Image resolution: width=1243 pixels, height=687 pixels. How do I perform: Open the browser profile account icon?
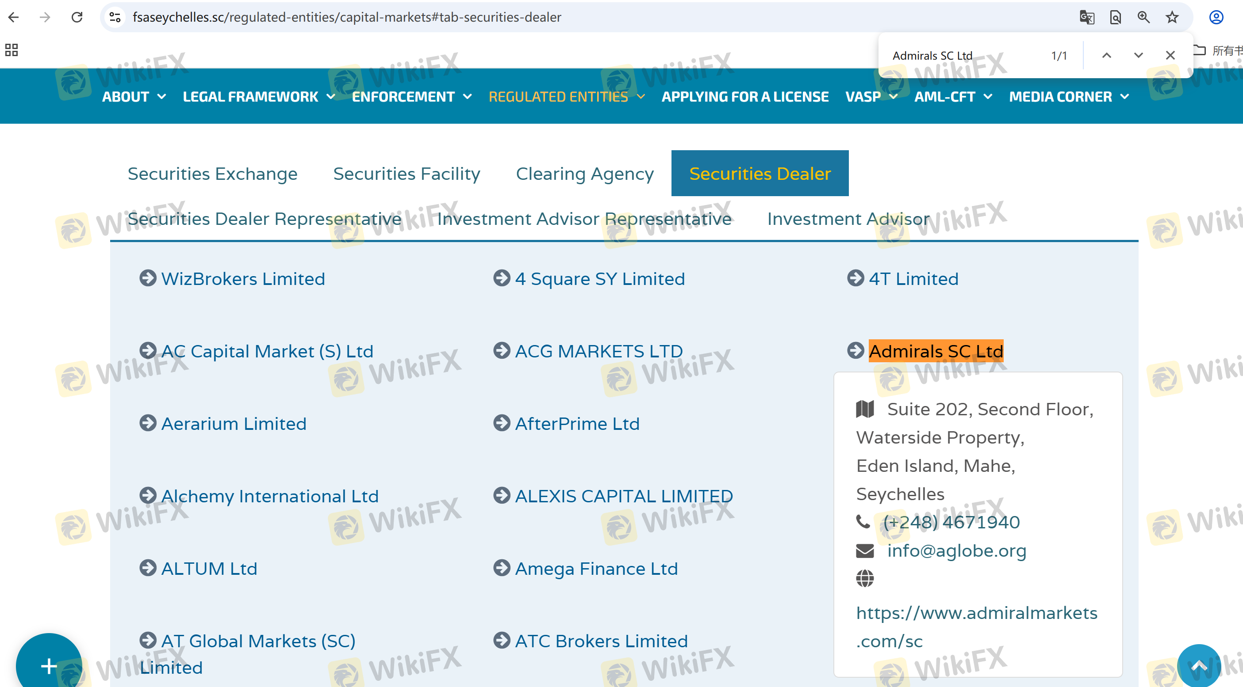click(x=1216, y=17)
